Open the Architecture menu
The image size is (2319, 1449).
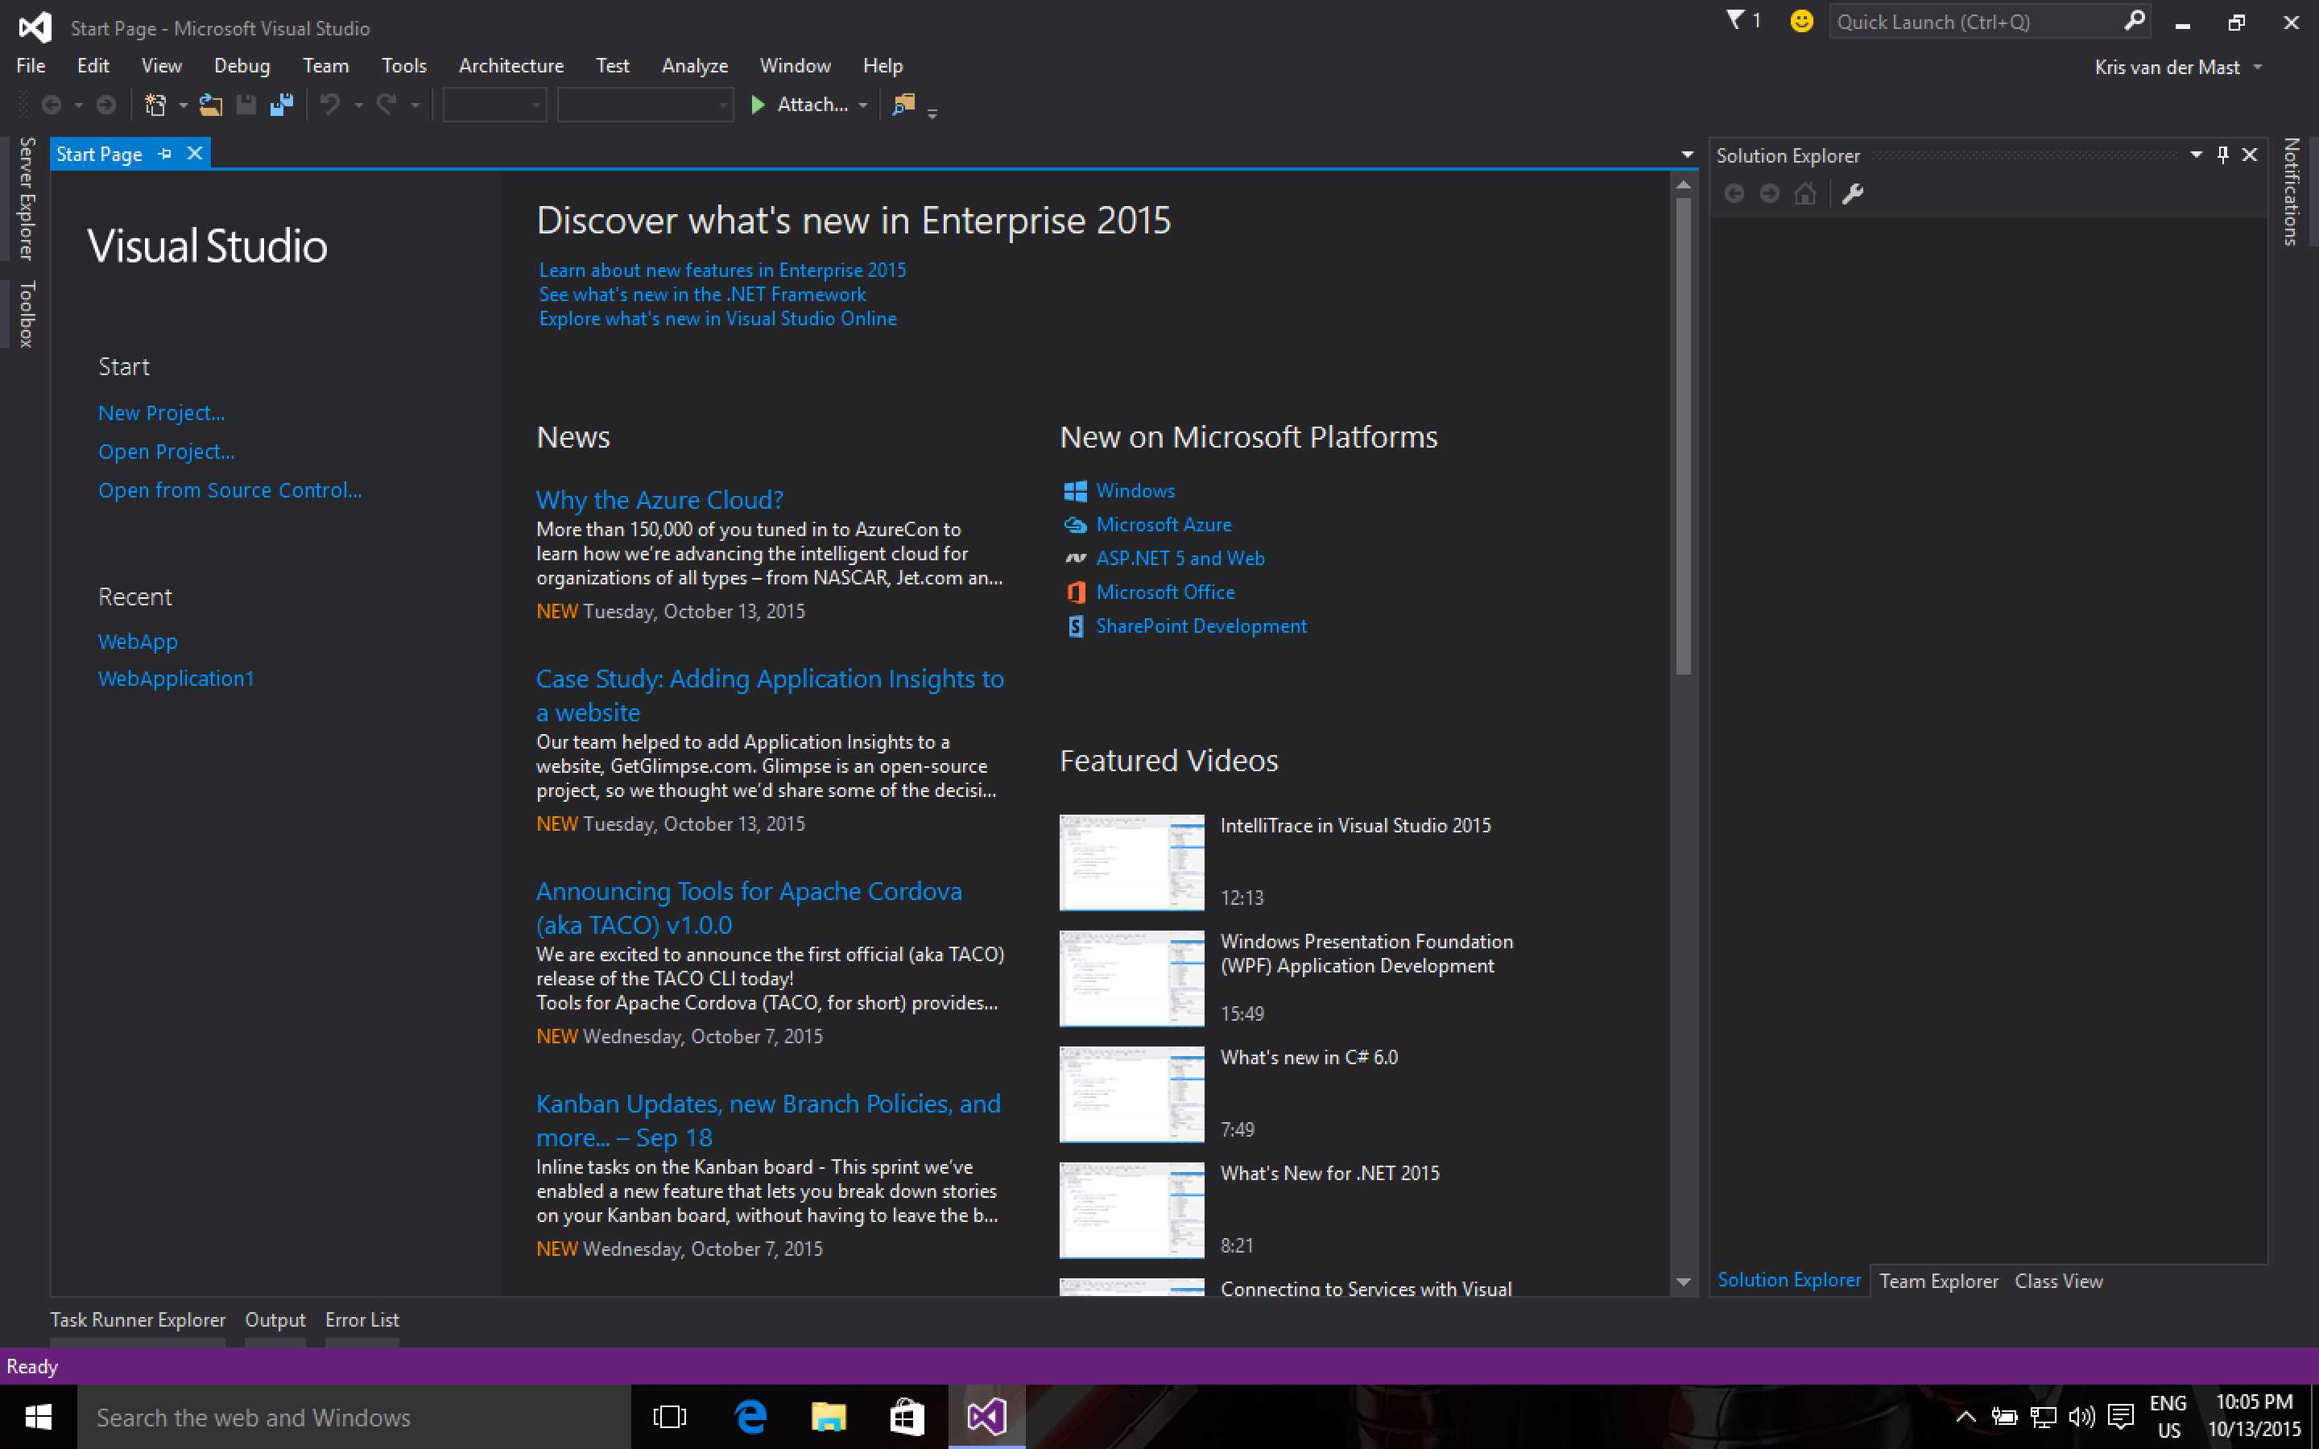[511, 65]
